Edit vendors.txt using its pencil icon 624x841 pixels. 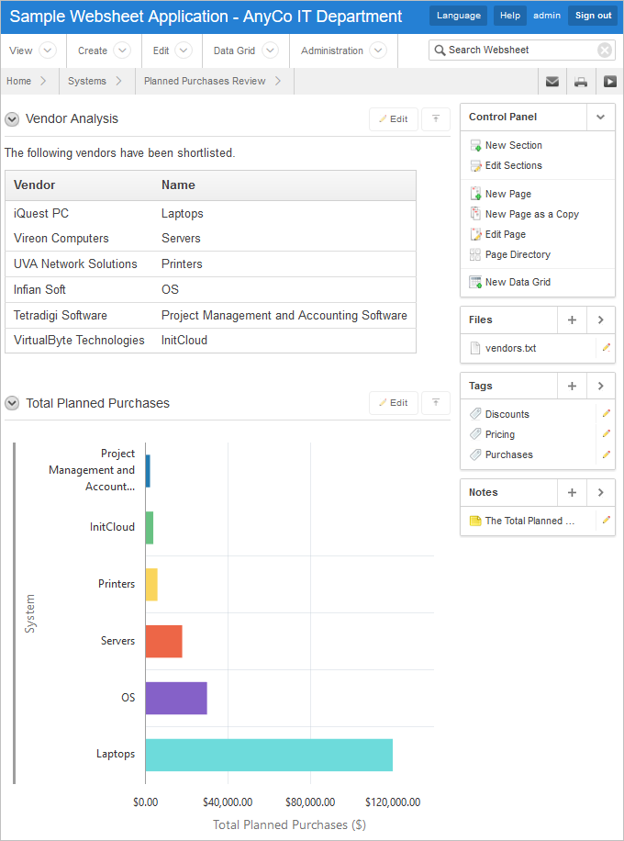click(x=606, y=348)
